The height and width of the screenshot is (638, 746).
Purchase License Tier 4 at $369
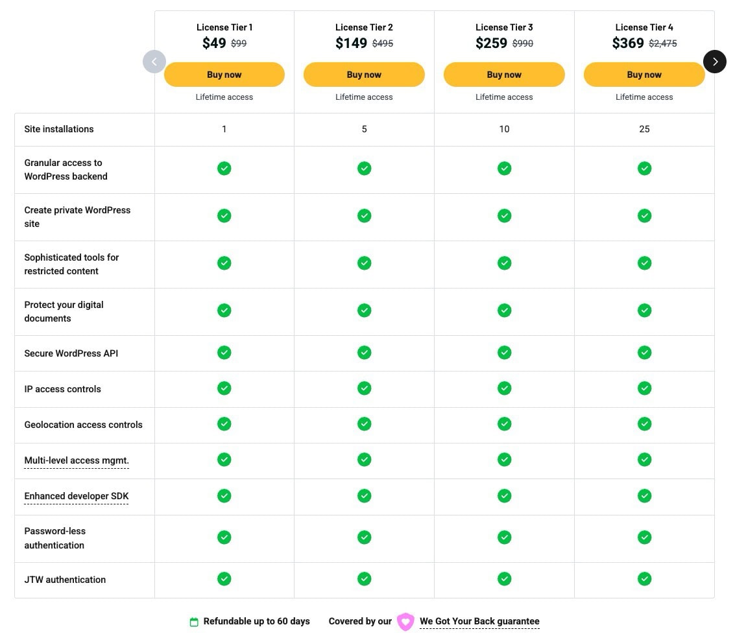[x=644, y=75]
